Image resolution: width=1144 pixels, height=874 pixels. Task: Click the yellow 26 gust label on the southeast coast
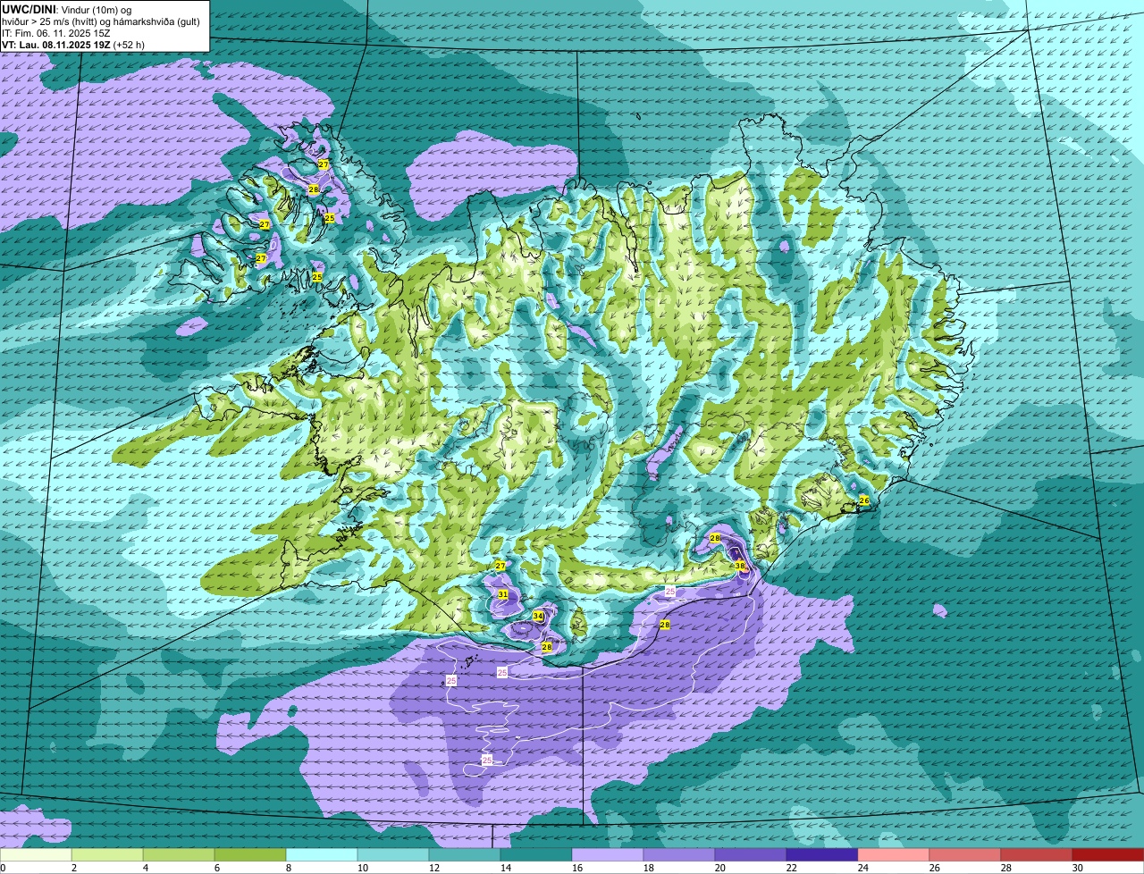click(864, 500)
